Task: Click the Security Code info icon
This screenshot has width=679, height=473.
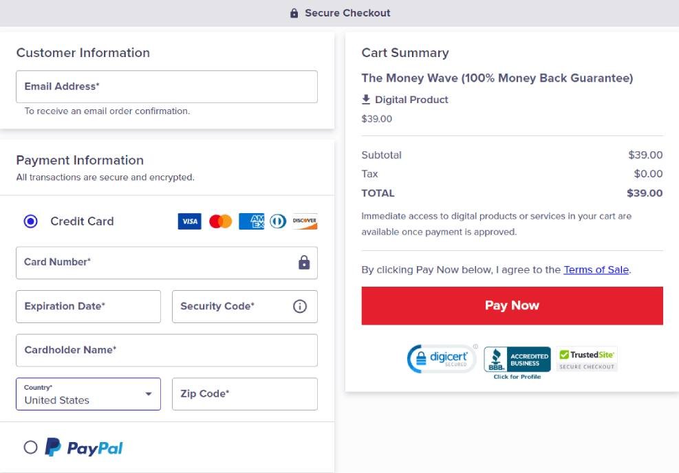Action: (x=300, y=306)
